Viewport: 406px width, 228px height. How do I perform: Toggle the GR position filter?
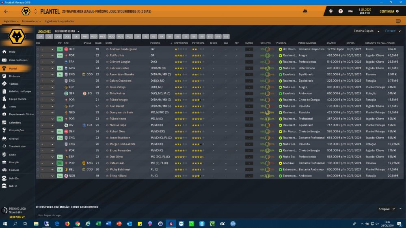40,37
